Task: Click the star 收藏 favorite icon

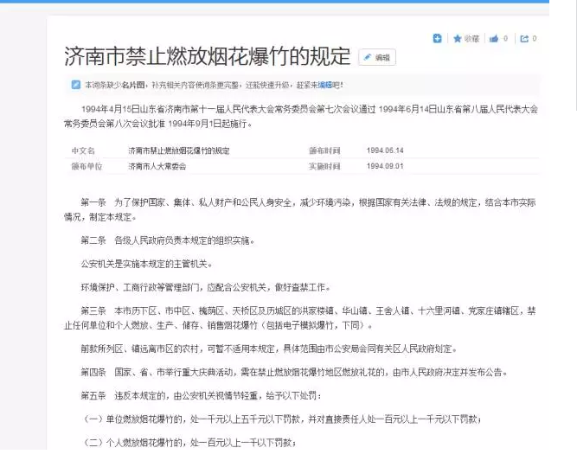Action: [x=458, y=39]
